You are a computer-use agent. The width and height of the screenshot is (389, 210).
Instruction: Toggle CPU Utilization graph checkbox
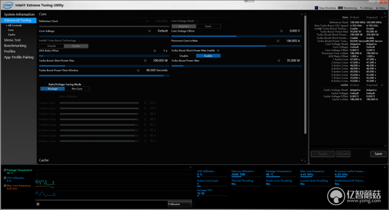click(x=5, y=178)
